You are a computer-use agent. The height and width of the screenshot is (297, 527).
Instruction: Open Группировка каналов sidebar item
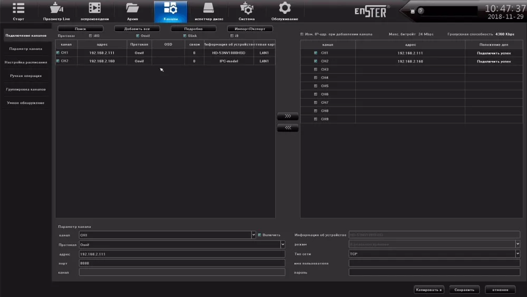(26, 89)
